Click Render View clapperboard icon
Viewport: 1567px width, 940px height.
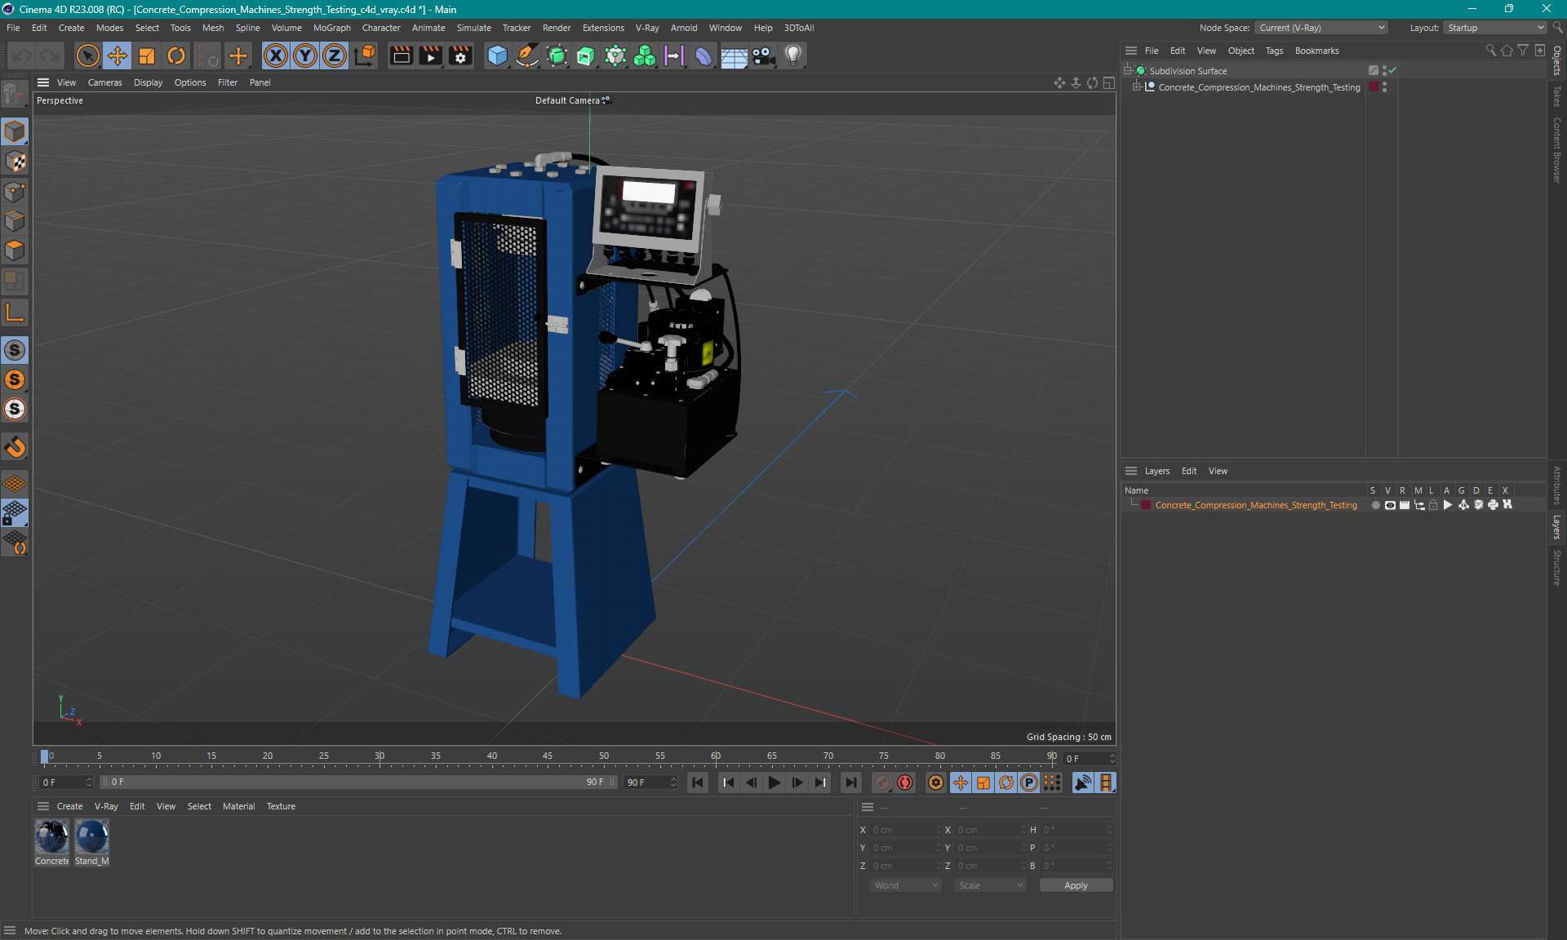pyautogui.click(x=401, y=55)
